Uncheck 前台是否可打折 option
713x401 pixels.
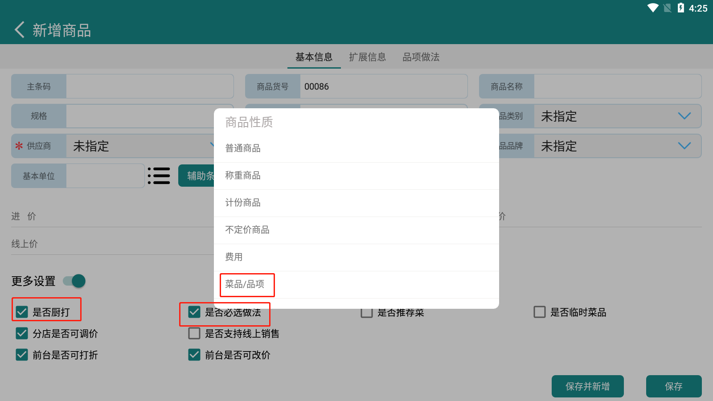point(22,355)
